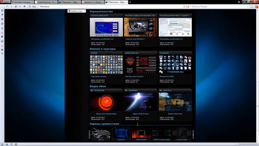Open the Mail panel in left sidebar
The image size is (259, 146).
(2, 19)
